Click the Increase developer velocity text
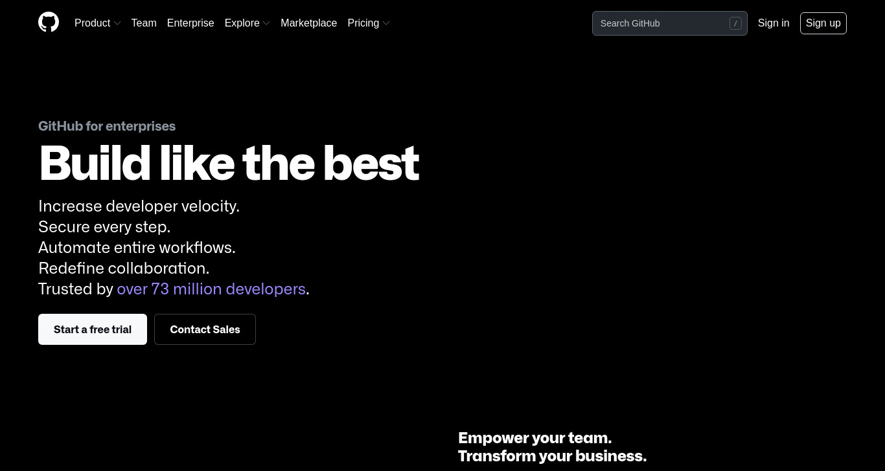The image size is (885, 471). [x=139, y=206]
